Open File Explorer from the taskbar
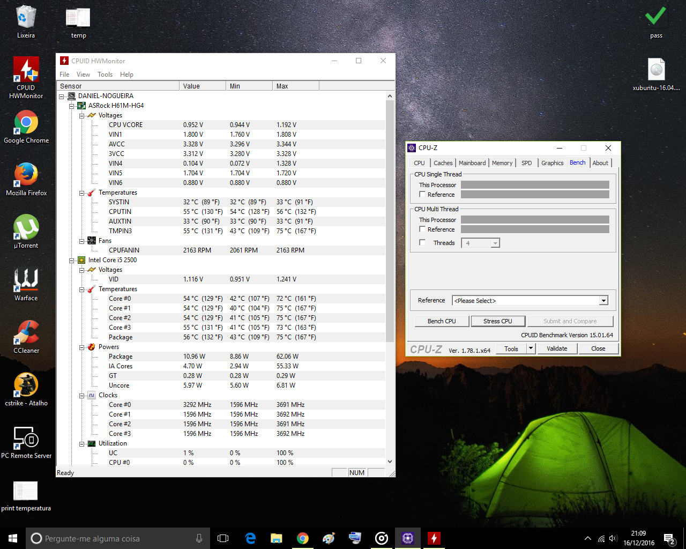Screen dimensions: 686x549 [277, 538]
